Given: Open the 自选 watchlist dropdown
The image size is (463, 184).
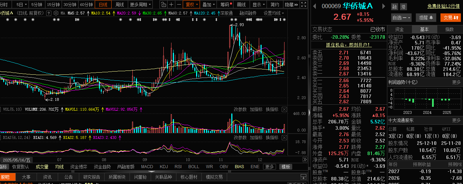Looking at the screenshot, I should point(401,18).
